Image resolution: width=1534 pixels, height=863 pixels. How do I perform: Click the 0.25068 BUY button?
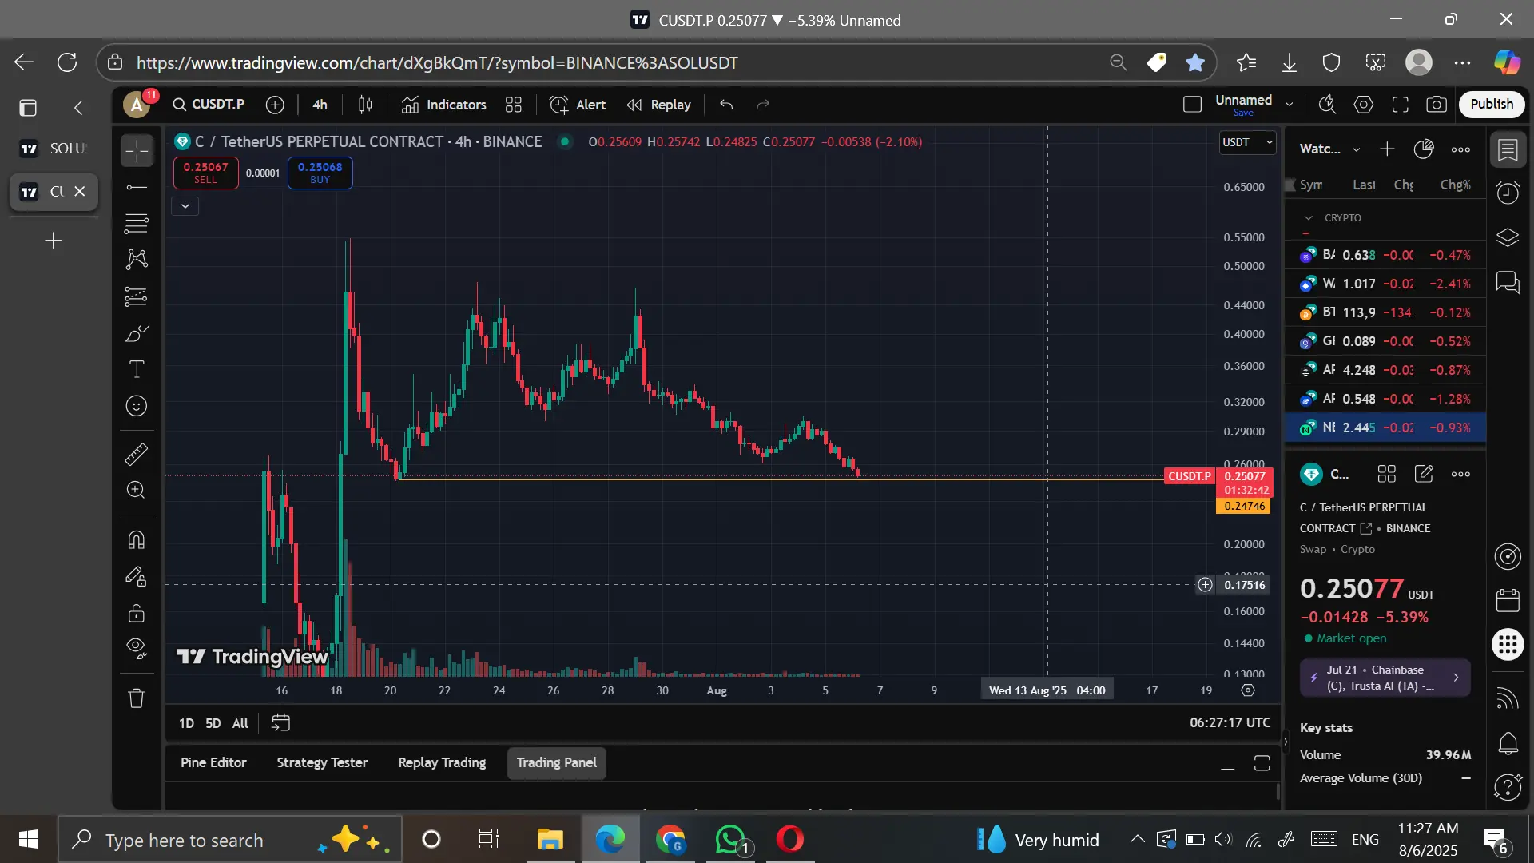[x=320, y=173]
